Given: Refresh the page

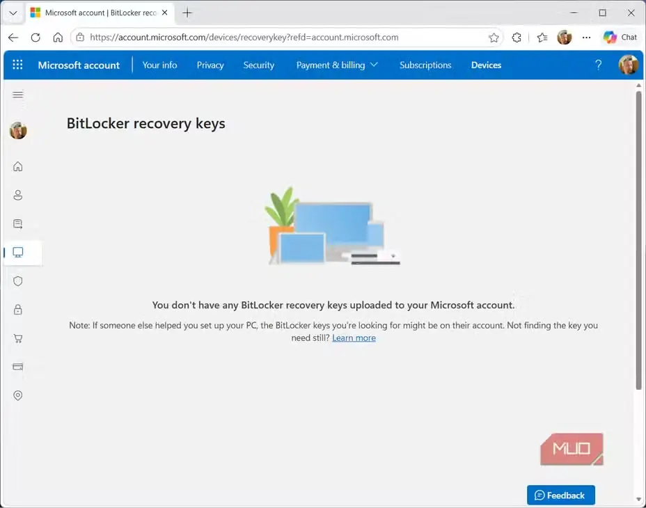Looking at the screenshot, I should (x=36, y=38).
